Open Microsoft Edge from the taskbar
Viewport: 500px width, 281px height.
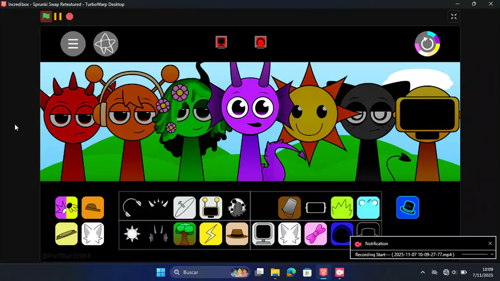(x=291, y=273)
